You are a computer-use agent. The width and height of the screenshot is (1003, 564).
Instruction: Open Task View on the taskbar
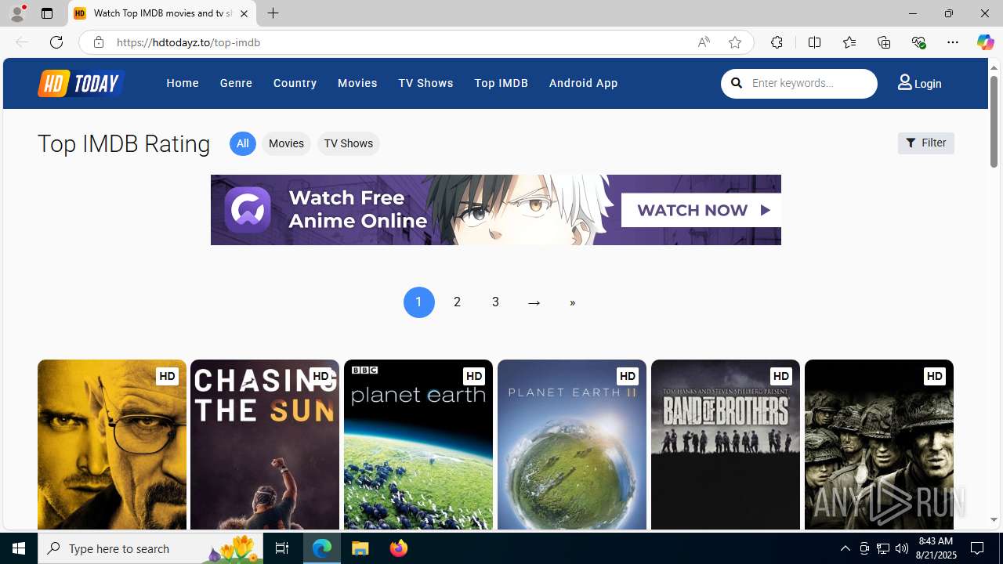click(282, 548)
